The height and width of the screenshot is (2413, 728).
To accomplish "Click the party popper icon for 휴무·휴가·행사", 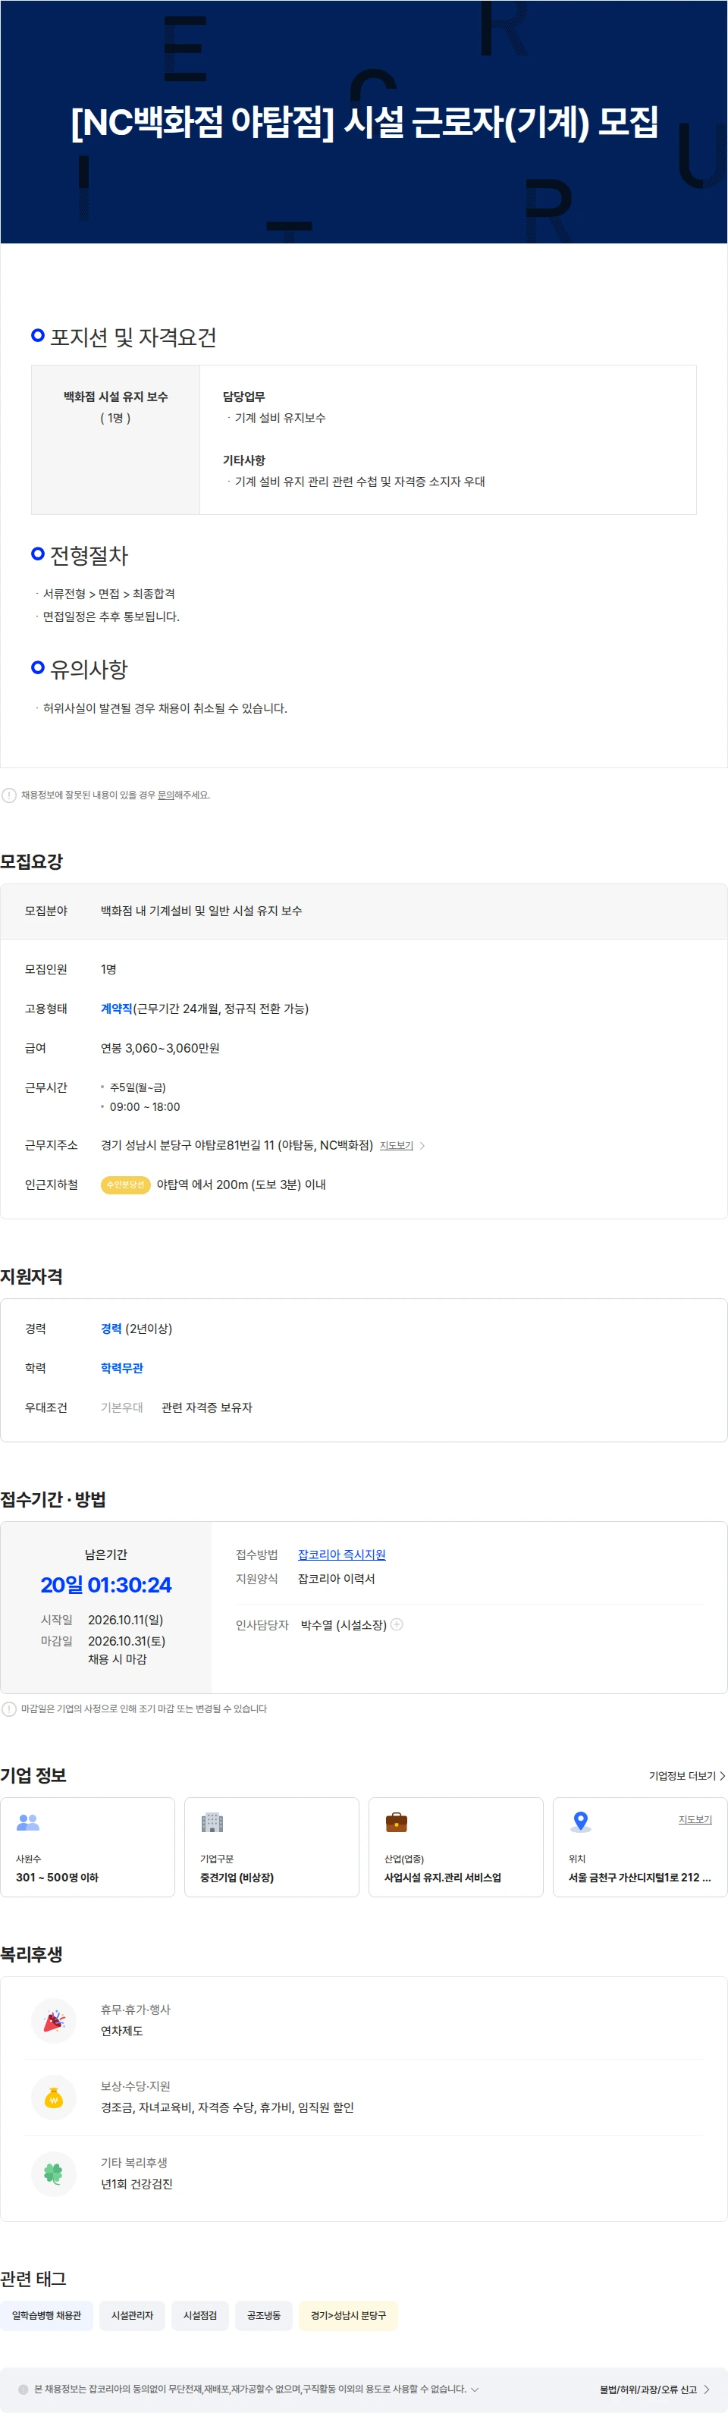I will click(53, 2020).
